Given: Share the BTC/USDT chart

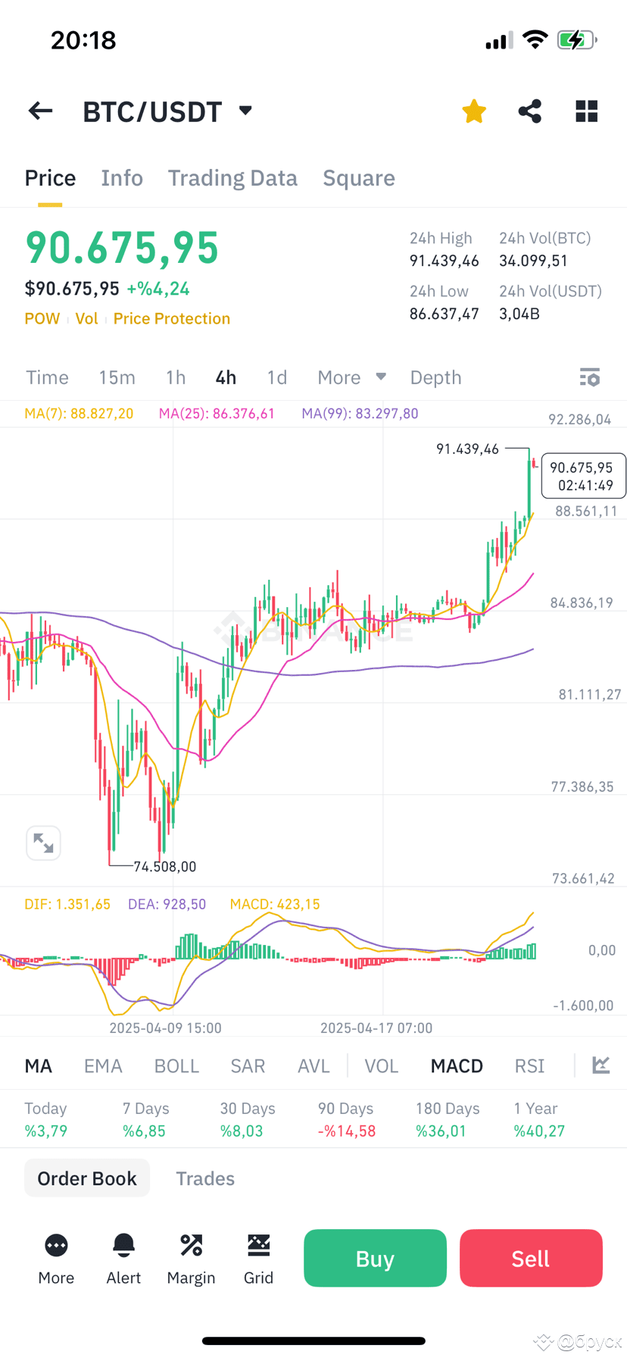Looking at the screenshot, I should point(529,111).
